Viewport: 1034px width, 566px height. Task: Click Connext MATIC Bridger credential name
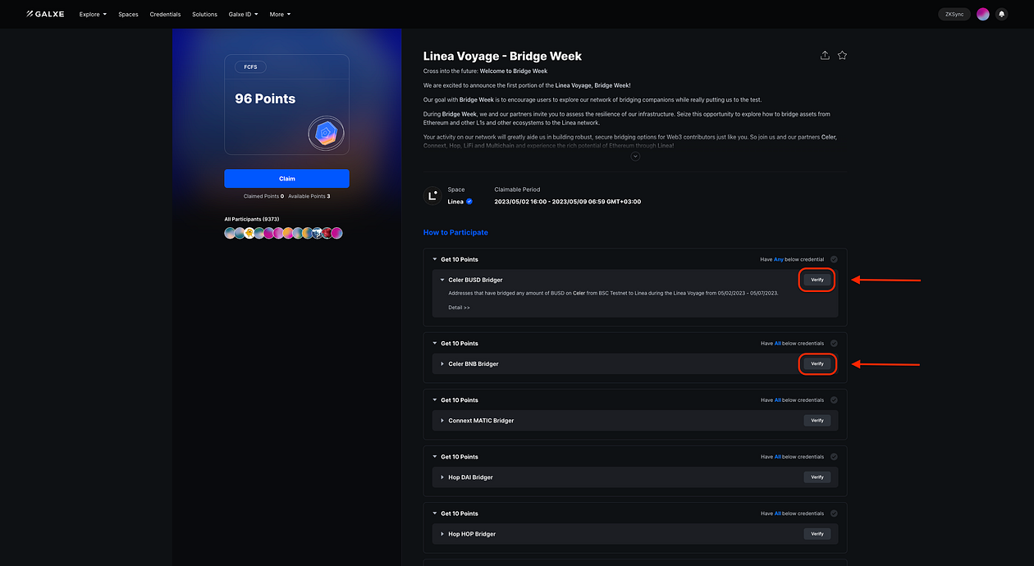pyautogui.click(x=481, y=421)
